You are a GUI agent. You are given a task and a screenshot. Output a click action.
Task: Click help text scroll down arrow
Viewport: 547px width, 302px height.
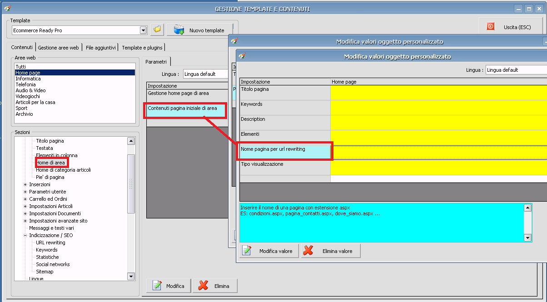pyautogui.click(x=528, y=238)
